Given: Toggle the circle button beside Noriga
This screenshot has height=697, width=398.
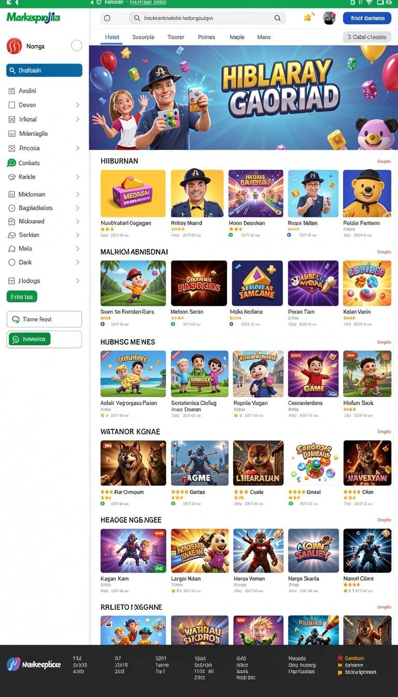Looking at the screenshot, I should pos(76,46).
